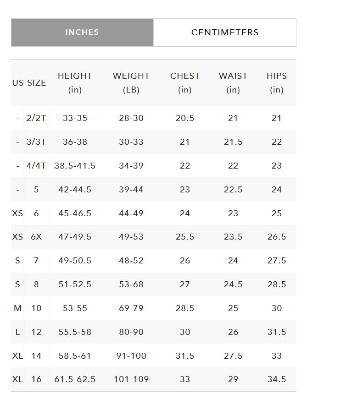The height and width of the screenshot is (399, 346).
Task: Switch to the INCHES tab
Action: coord(82,33)
